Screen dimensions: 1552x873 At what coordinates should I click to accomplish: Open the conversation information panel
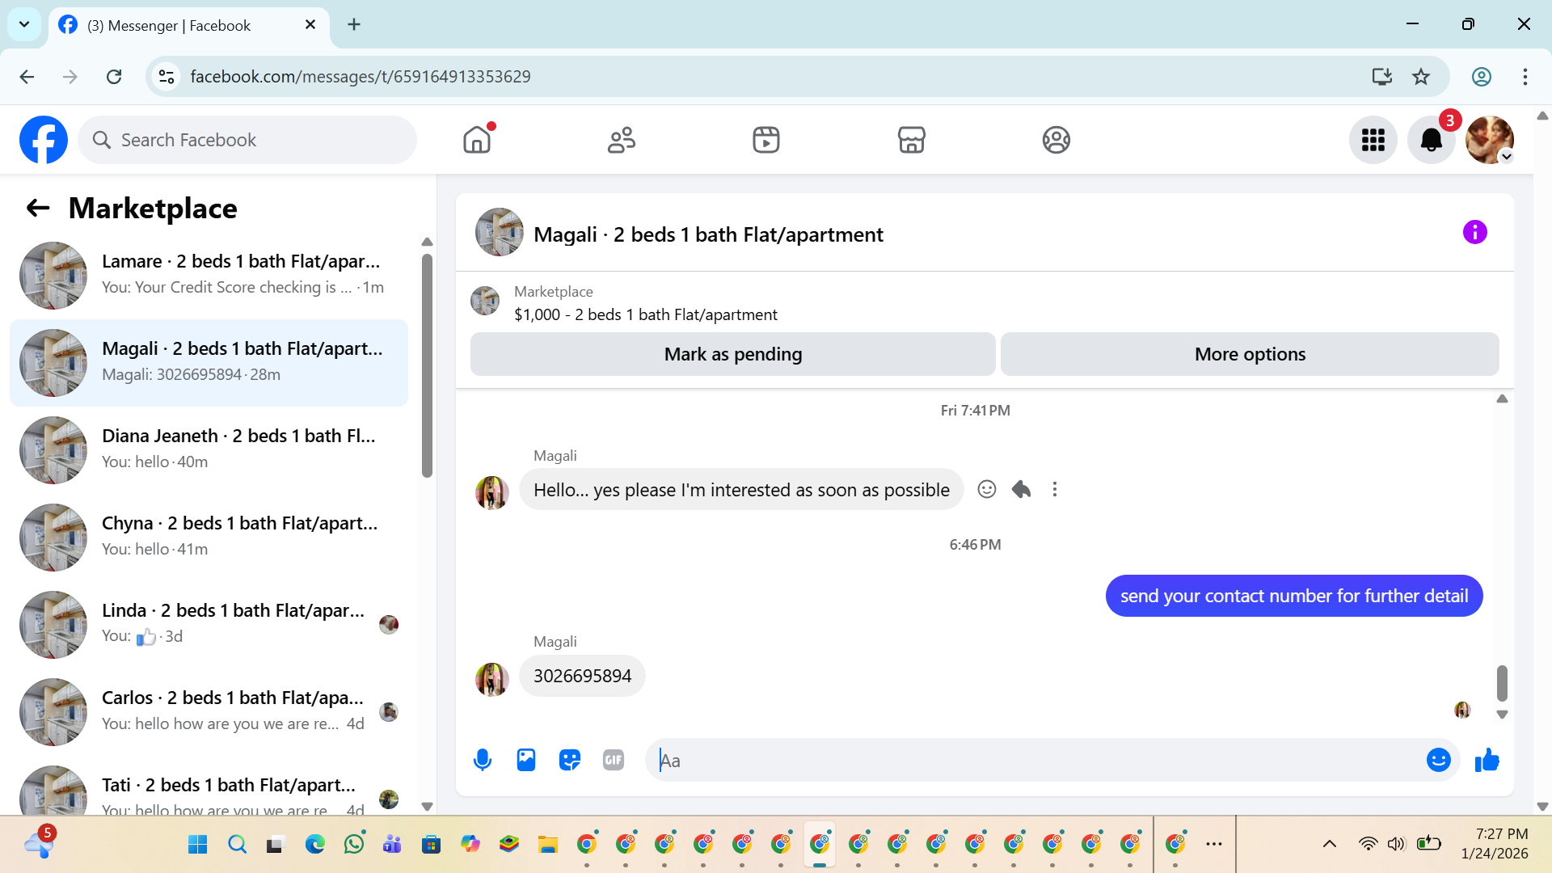tap(1474, 233)
